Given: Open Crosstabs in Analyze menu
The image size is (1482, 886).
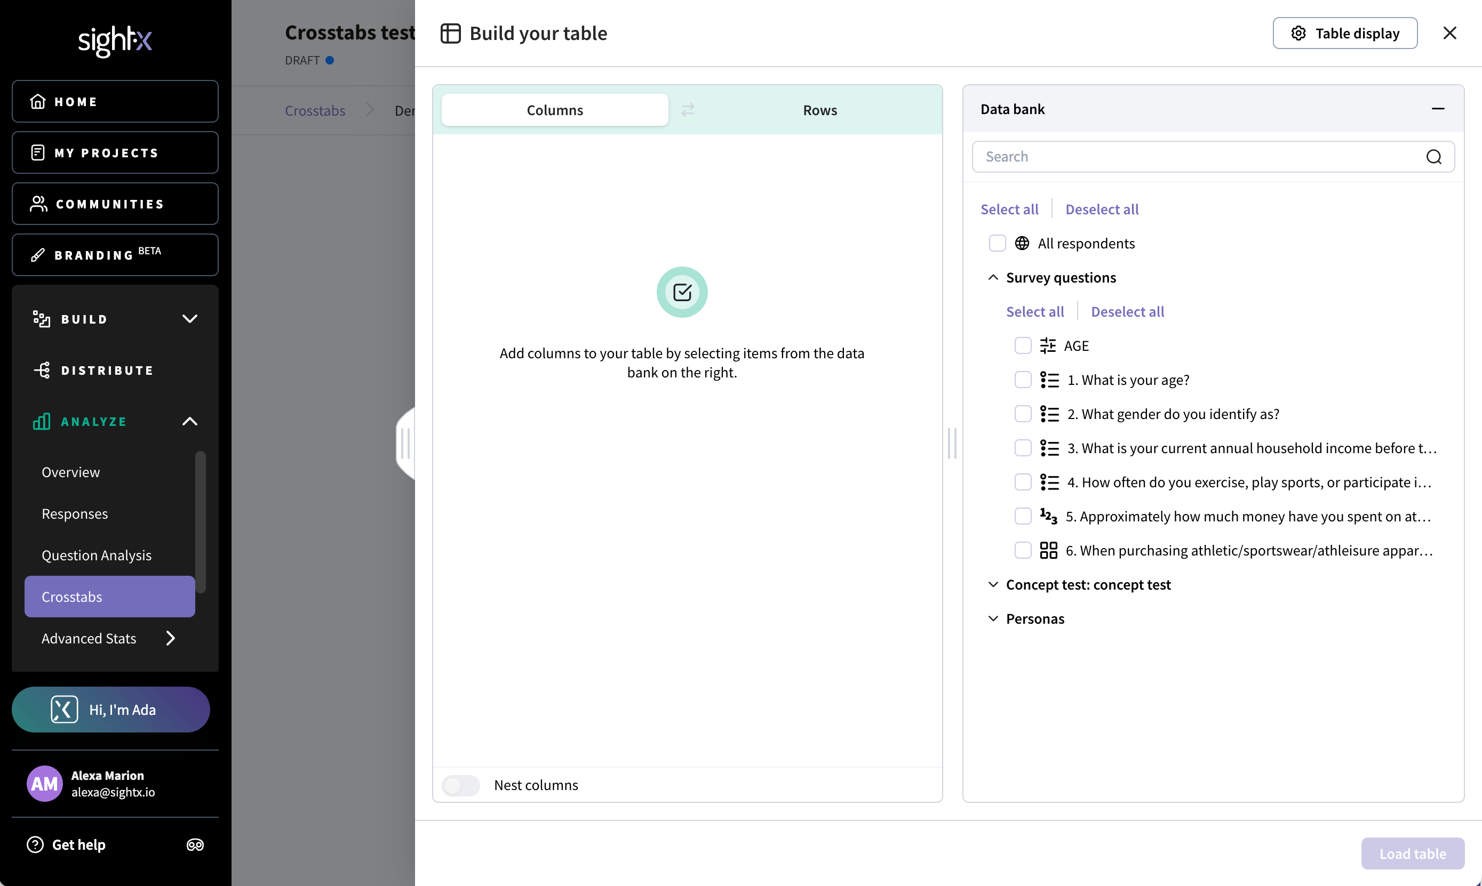Looking at the screenshot, I should (109, 597).
